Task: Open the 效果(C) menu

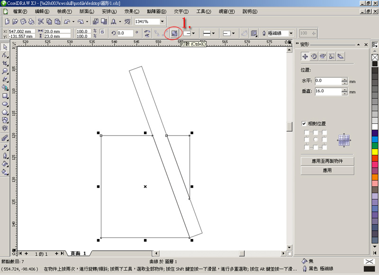Action: (132, 11)
